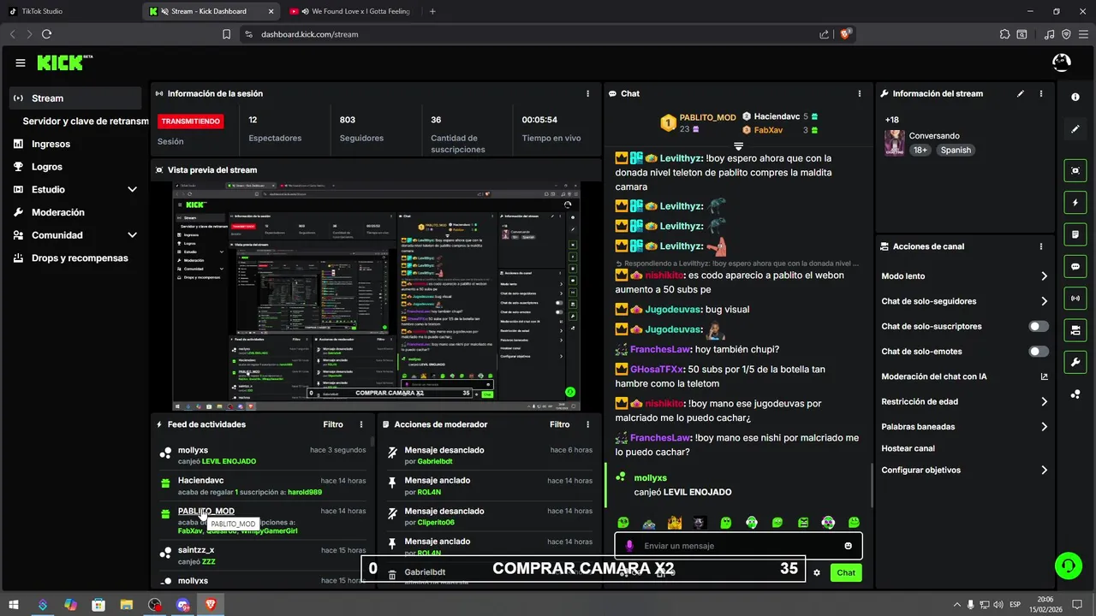Toggle Chat de solo-suscriptores switch

tap(1039, 326)
